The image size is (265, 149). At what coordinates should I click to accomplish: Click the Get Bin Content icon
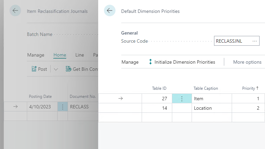[68, 69]
